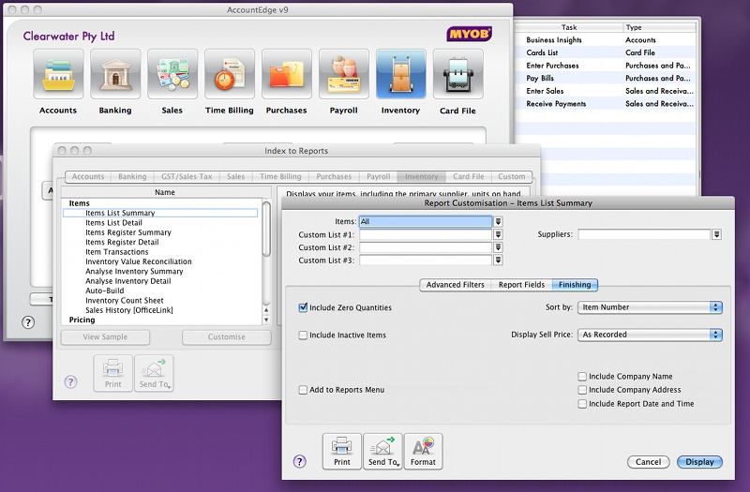The height and width of the screenshot is (492, 750).
Task: Open the Card File rolodex icon
Action: point(458,75)
